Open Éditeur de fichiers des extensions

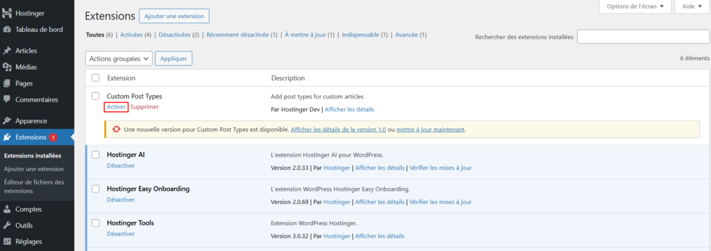coord(34,187)
